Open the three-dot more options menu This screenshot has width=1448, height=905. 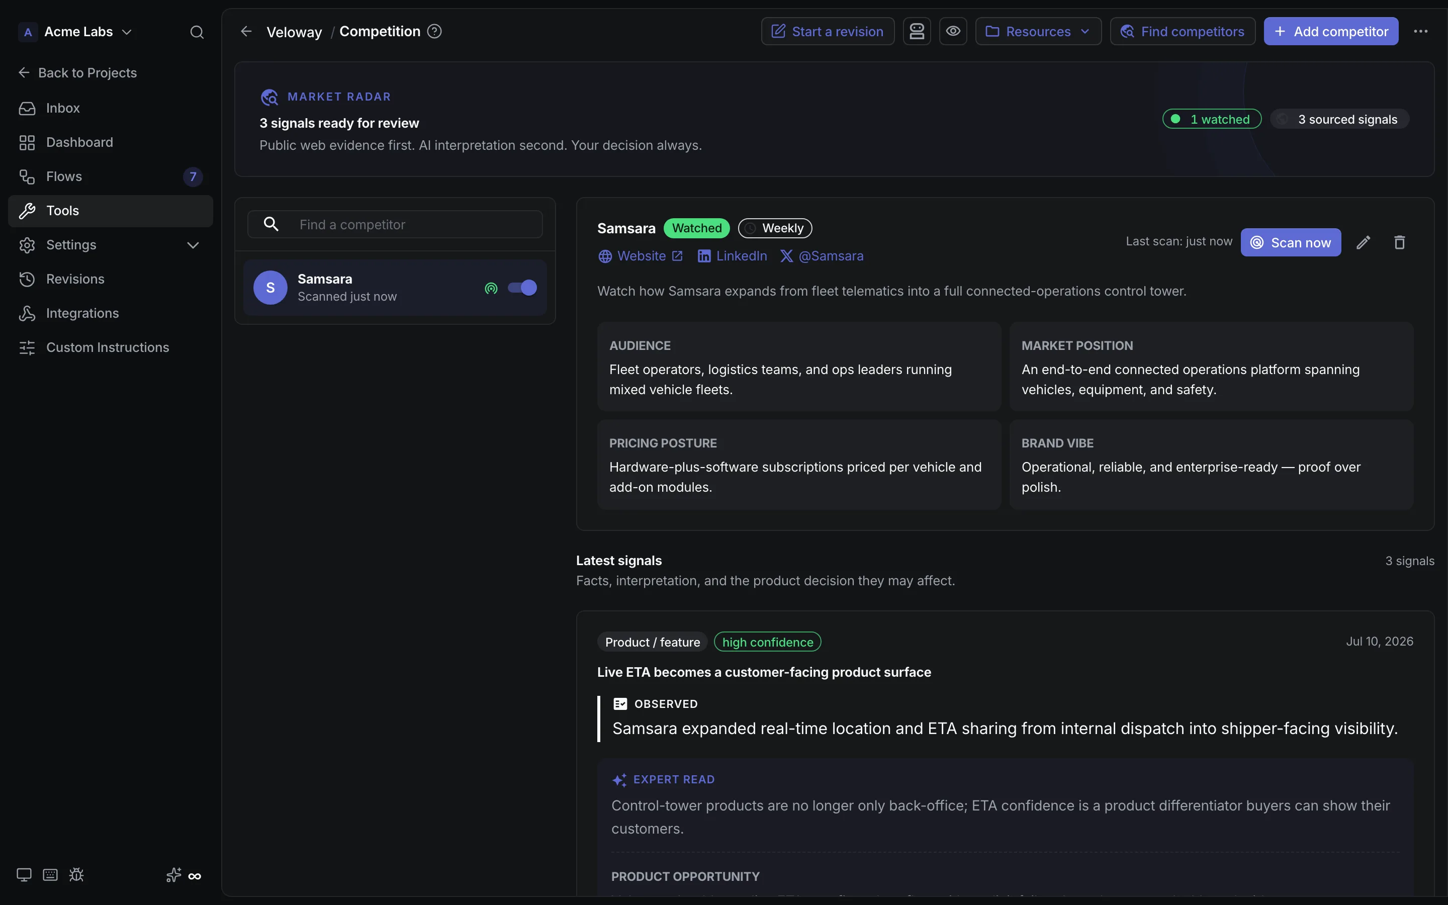[x=1420, y=31]
